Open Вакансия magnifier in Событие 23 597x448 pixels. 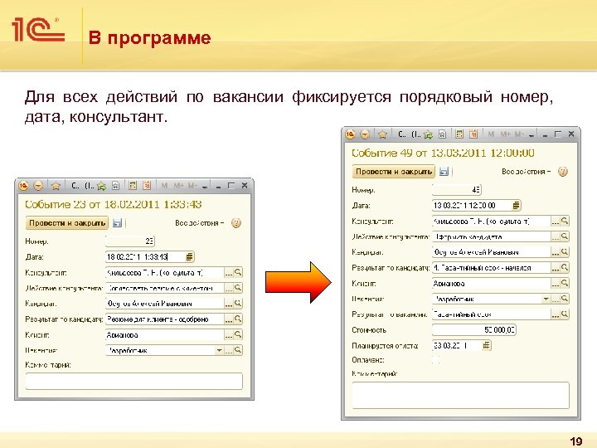click(x=238, y=350)
